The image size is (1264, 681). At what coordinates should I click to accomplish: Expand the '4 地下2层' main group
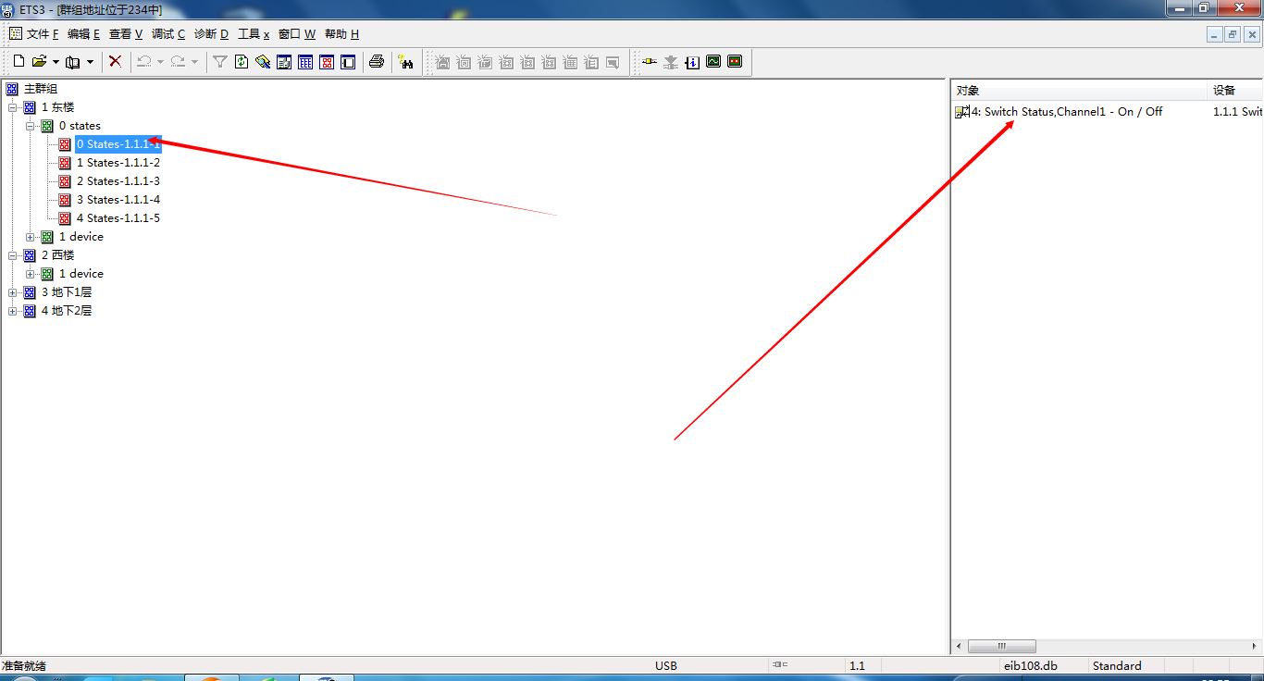13,311
